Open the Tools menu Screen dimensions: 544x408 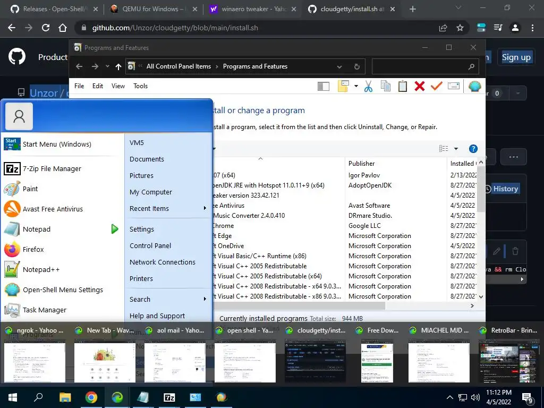point(140,86)
